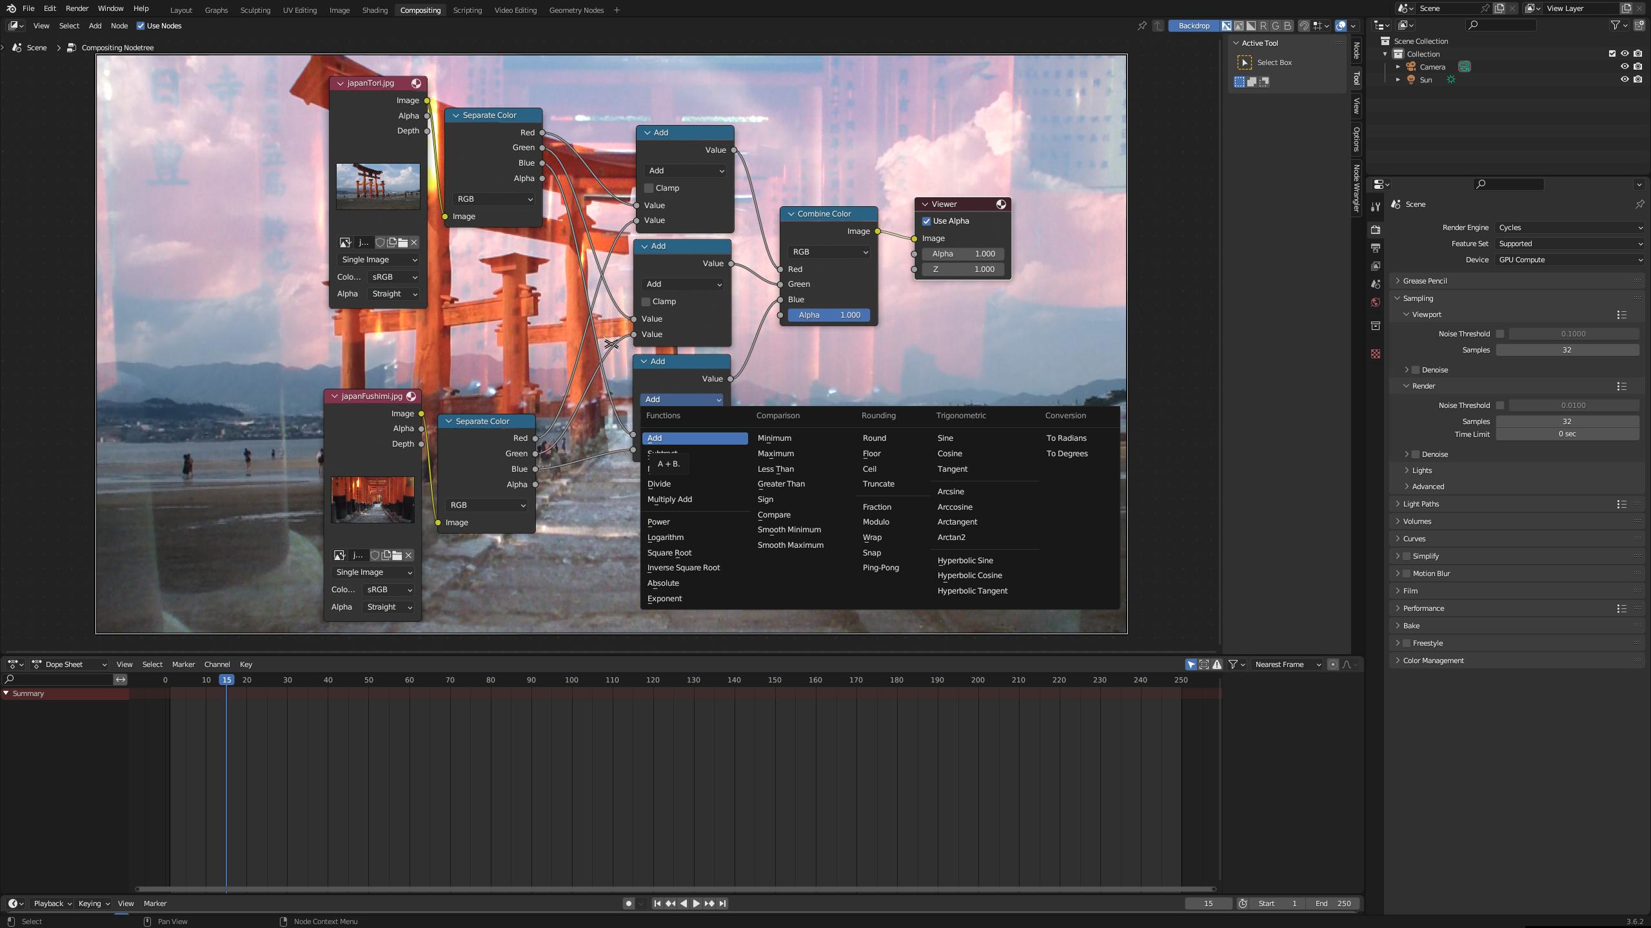Select Red backdrop channel button
The image size is (1651, 928).
click(x=1263, y=26)
